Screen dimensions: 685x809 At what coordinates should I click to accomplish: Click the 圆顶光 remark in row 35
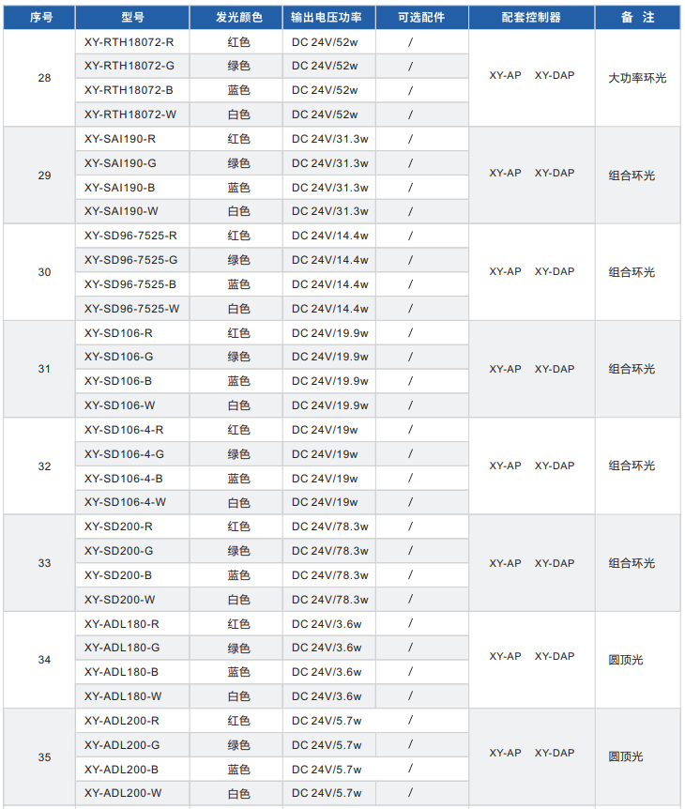point(625,756)
